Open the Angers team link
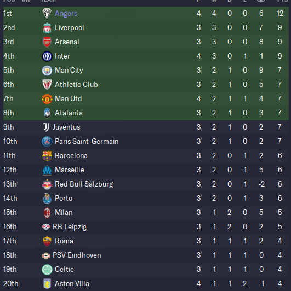The image size is (291, 291). point(66,14)
